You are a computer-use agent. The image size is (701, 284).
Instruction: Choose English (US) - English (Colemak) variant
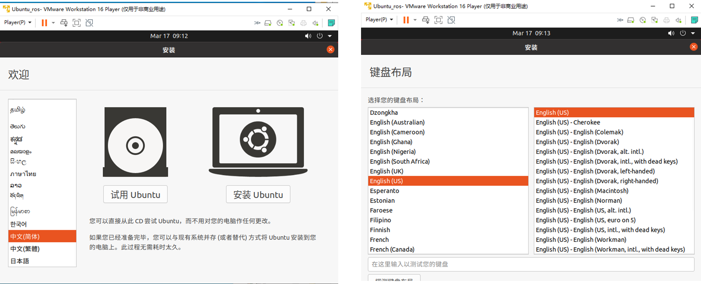pyautogui.click(x=614, y=132)
